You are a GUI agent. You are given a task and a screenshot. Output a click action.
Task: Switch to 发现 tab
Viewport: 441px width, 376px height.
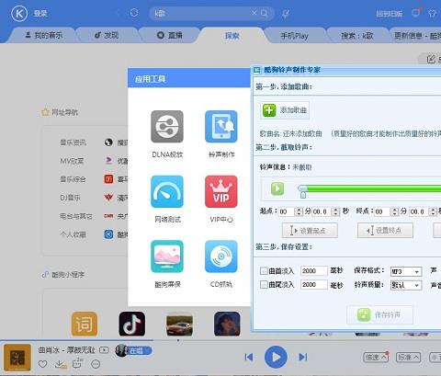(x=107, y=35)
